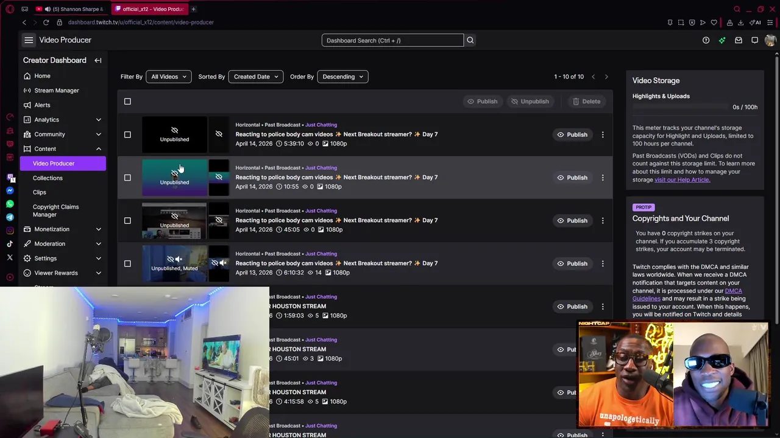The height and width of the screenshot is (438, 780).
Task: Go to next page of videos
Action: point(606,77)
